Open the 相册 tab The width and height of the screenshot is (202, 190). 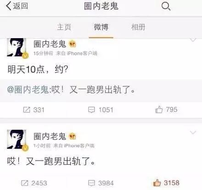tap(138, 27)
